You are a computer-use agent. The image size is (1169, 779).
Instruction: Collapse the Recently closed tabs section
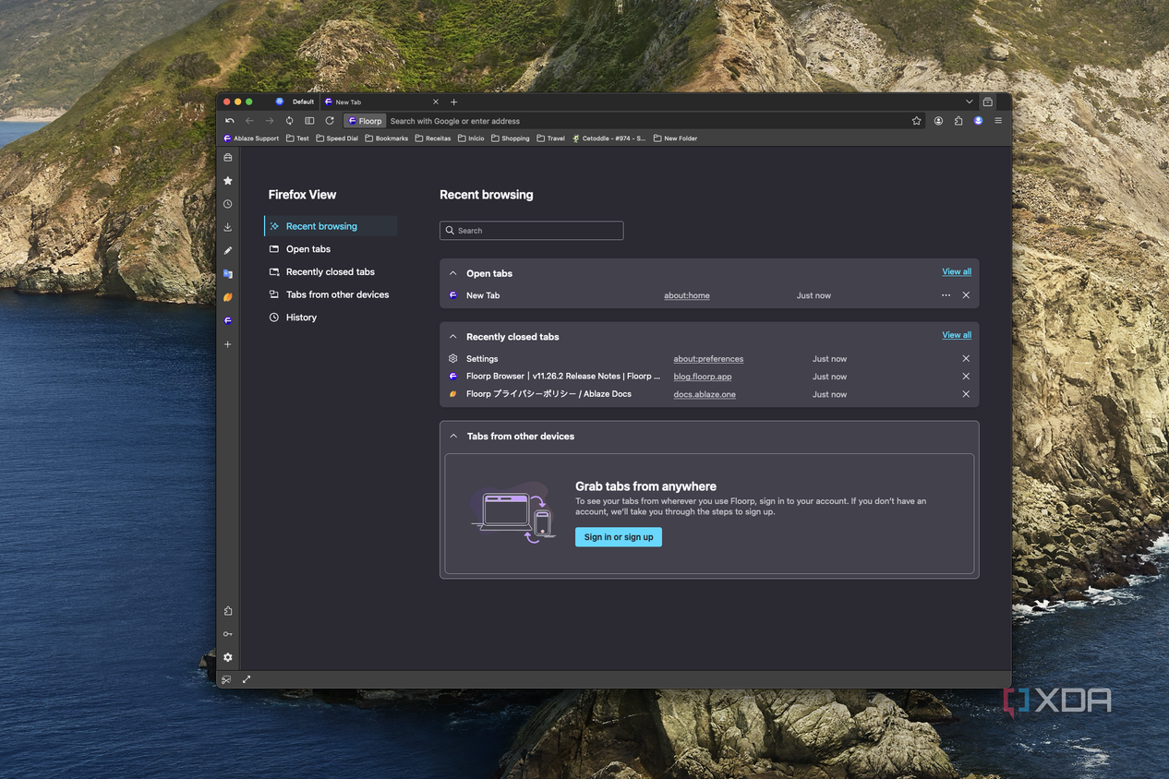453,337
